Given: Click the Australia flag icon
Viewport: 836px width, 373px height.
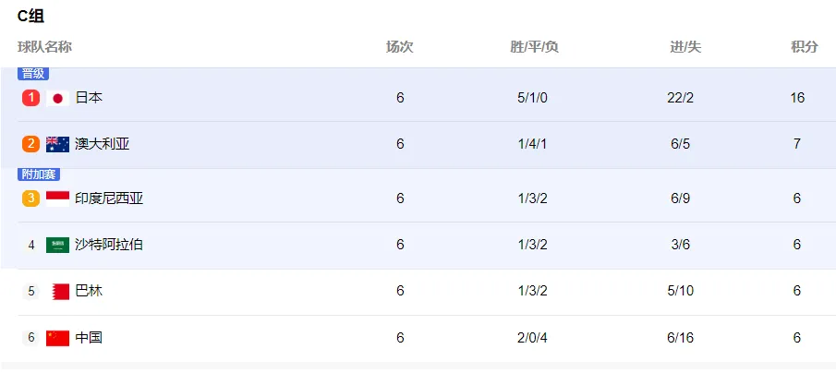Looking at the screenshot, I should coord(57,144).
